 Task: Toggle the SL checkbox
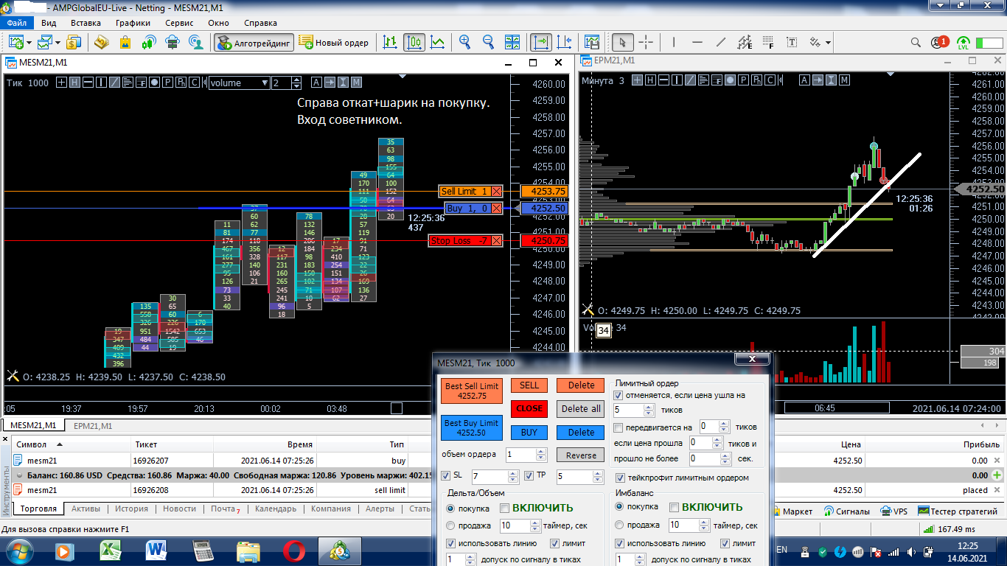(x=445, y=475)
